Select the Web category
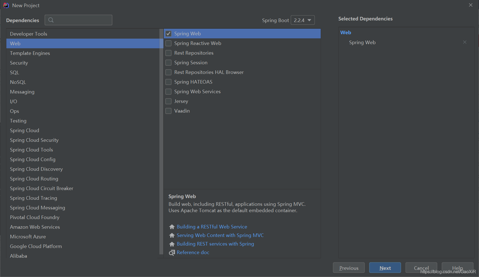479x277 pixels. [x=83, y=43]
